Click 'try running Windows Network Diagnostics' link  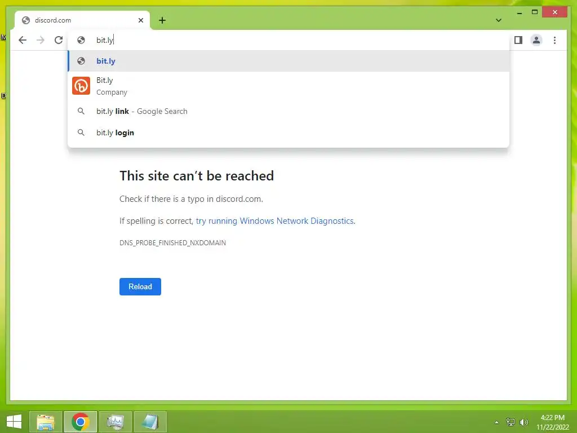coord(275,221)
